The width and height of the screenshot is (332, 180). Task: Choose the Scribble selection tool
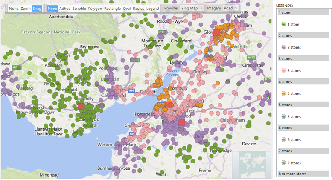pos(79,9)
